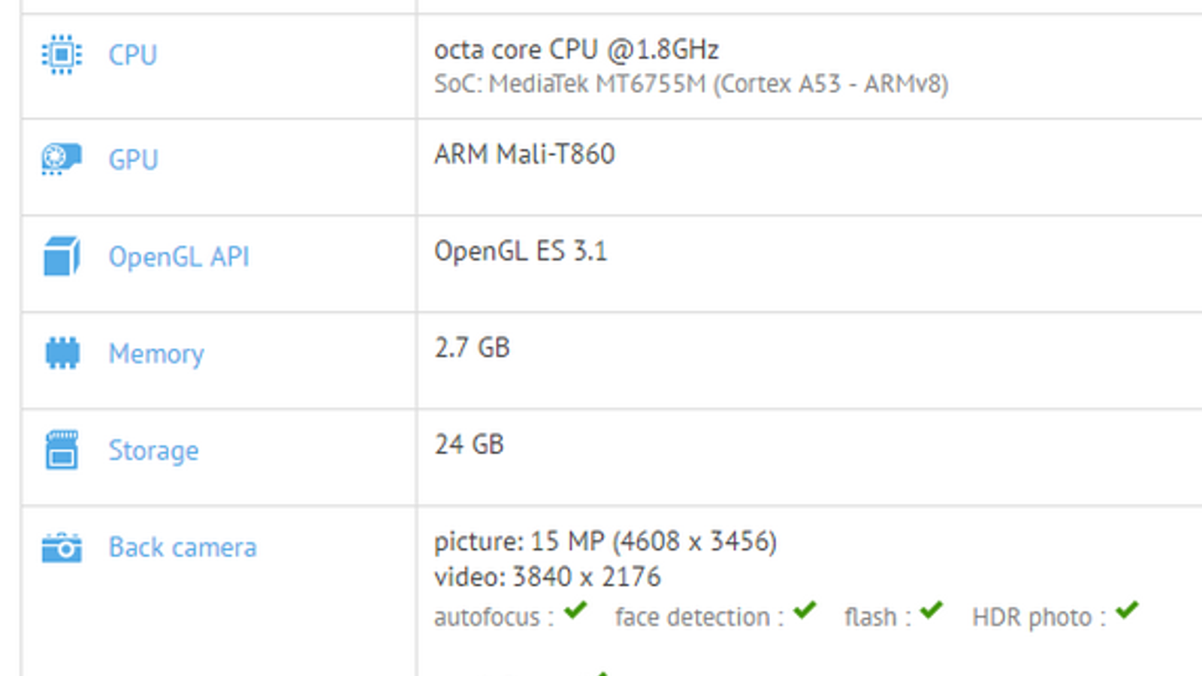
Task: Click the autofocus green checkmark
Action: point(576,610)
